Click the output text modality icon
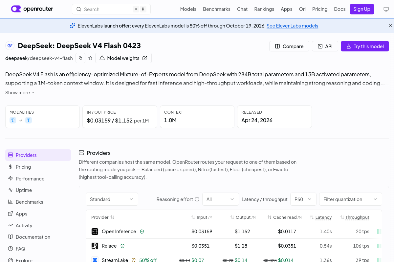Screen dimensions: 394x262 pos(29,120)
